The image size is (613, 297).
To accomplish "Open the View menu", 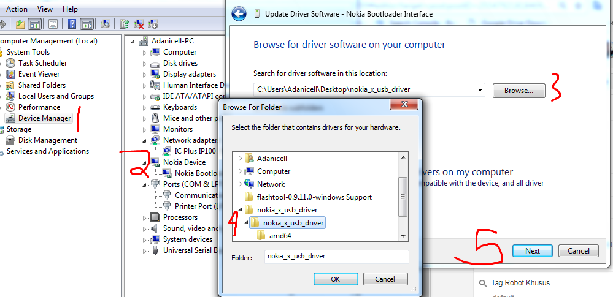I will tap(45, 9).
